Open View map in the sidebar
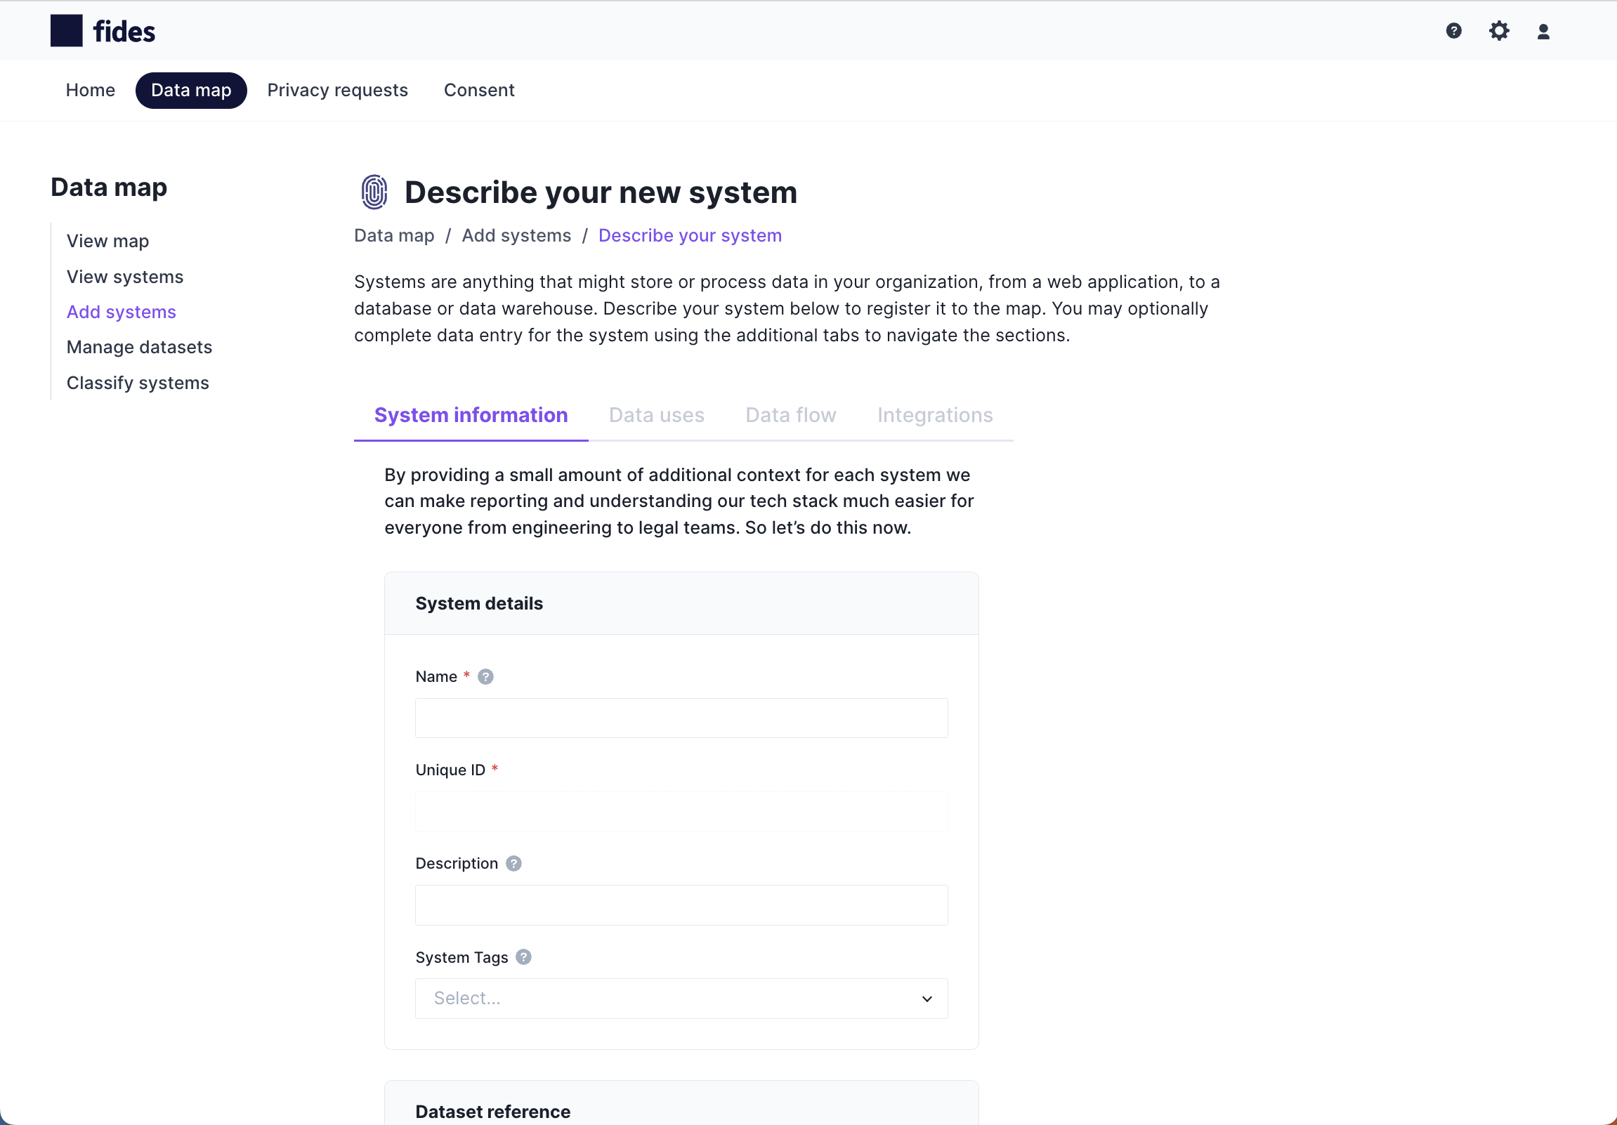This screenshot has width=1617, height=1125. pyautogui.click(x=107, y=241)
